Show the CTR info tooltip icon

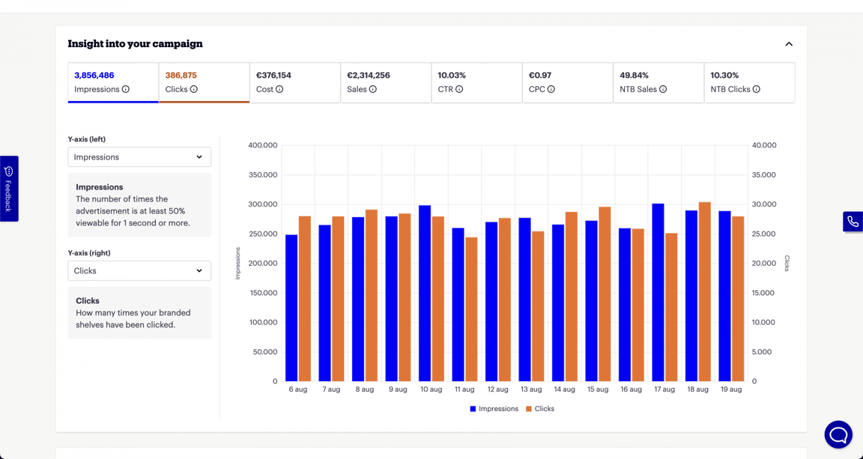click(459, 89)
